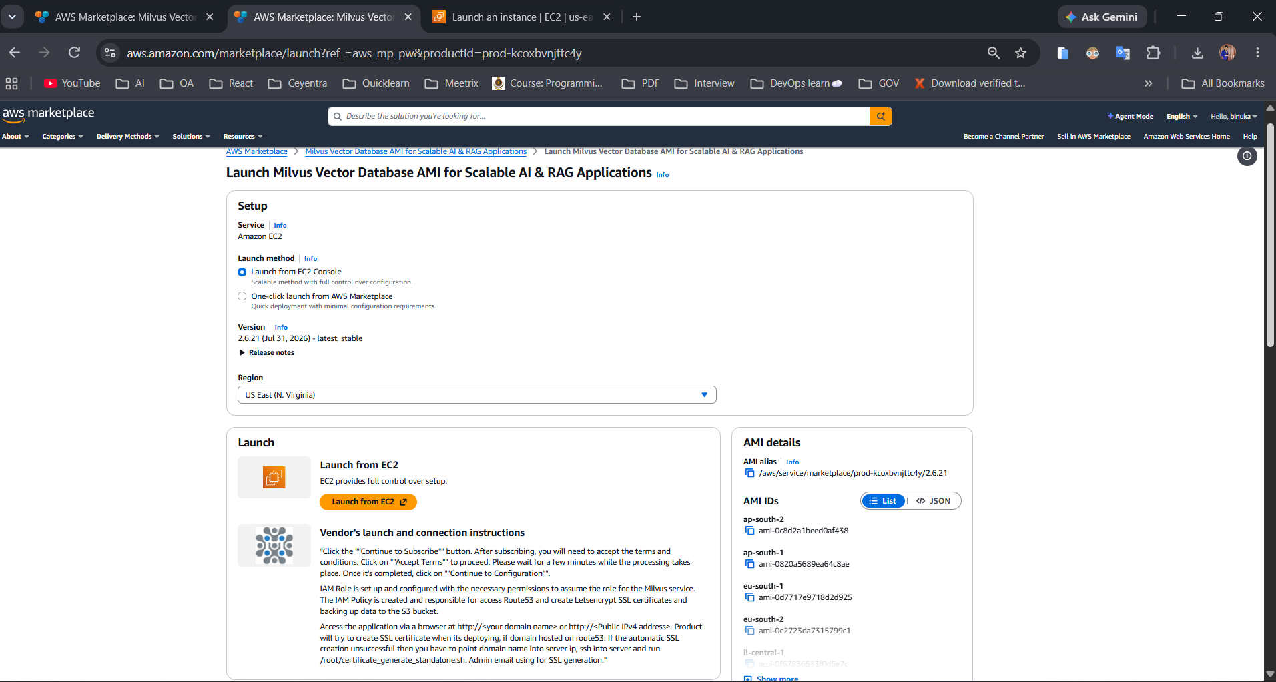Open the Categories dropdown
Viewport: 1276px width, 682px height.
tap(63, 136)
